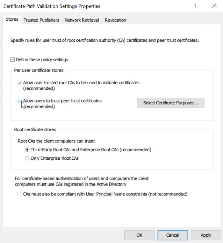Choose Only Enterprise Root CAs radio button
The image size is (223, 243).
click(x=27, y=158)
